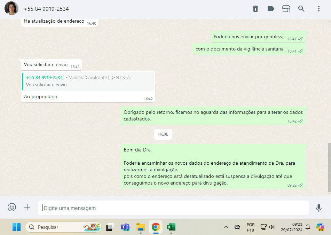Image resolution: width=331 pixels, height=235 pixels.
Task: Jump to quoted 'Vou solicitar e envio' message
Action: pos(88,81)
